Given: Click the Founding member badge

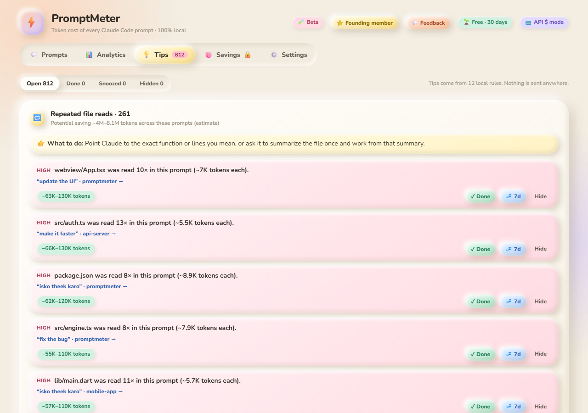Looking at the screenshot, I should pos(365,22).
